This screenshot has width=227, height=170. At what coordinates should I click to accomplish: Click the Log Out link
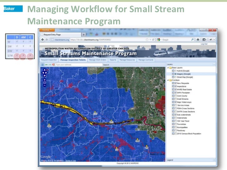coord(204,44)
